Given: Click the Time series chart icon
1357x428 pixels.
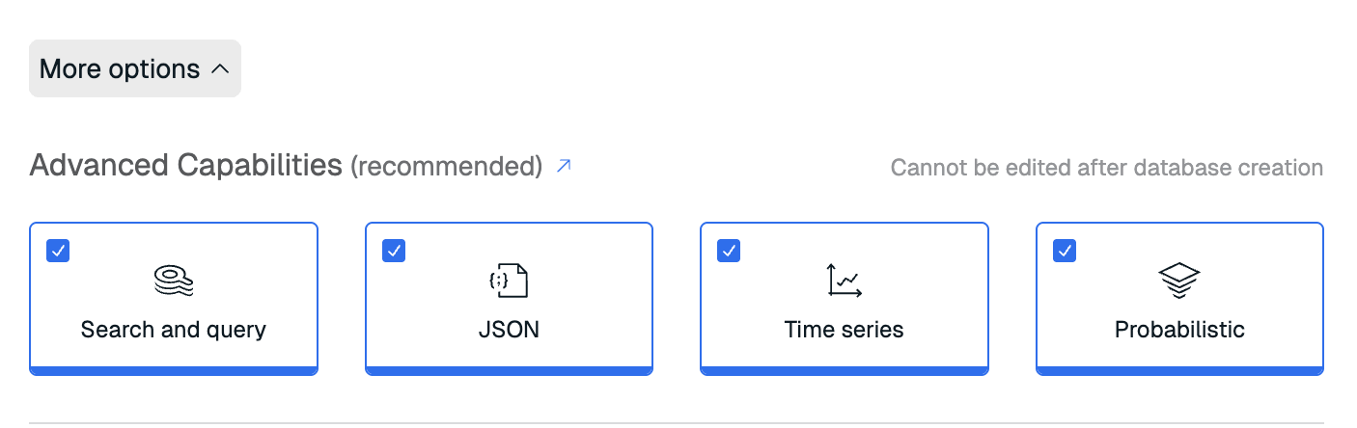Looking at the screenshot, I should (x=845, y=281).
